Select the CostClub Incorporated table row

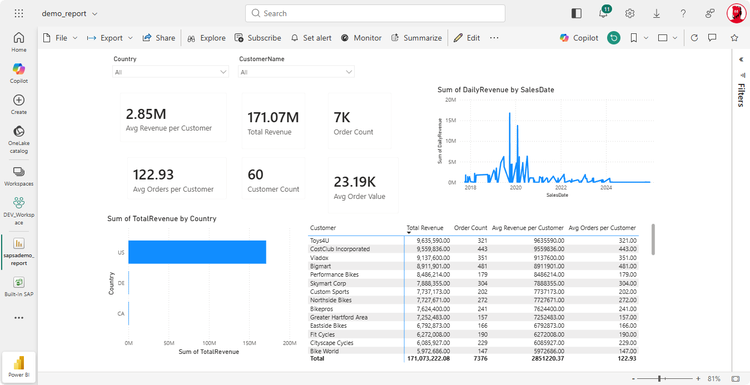(473, 249)
